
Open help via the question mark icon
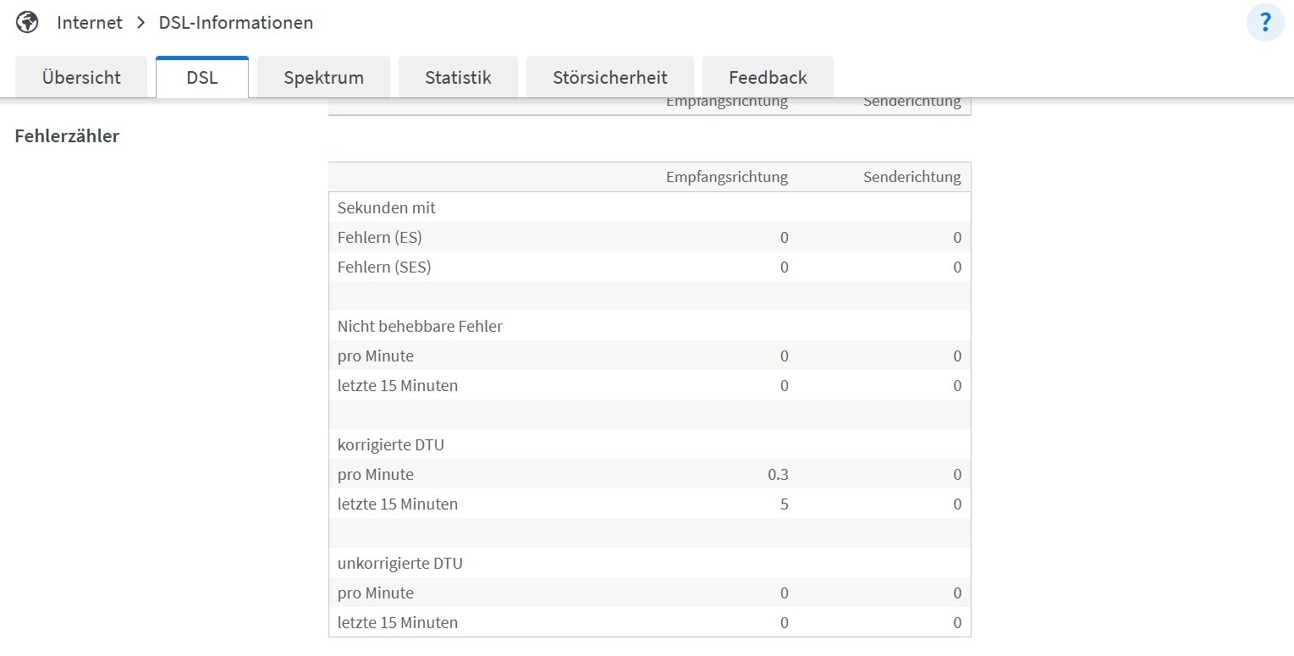point(1265,23)
